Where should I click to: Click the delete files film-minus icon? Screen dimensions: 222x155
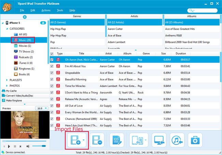(97, 140)
